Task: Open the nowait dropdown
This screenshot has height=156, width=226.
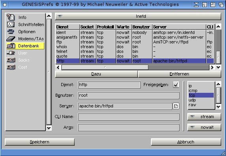Action: pos(204,127)
